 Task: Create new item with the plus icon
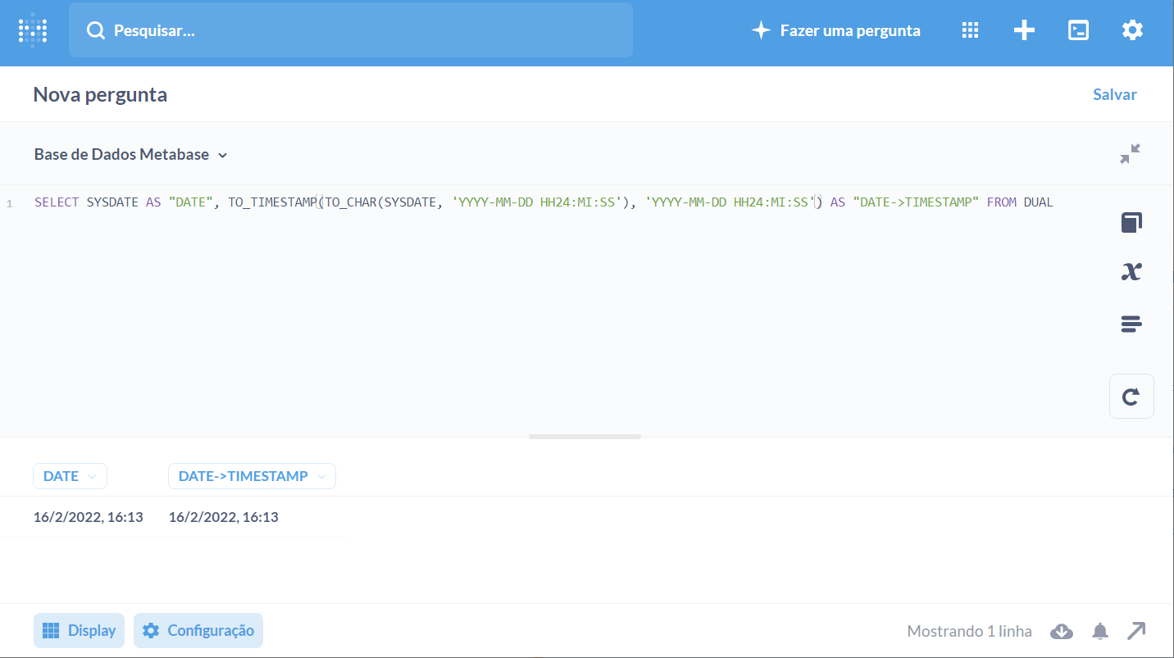pyautogui.click(x=1023, y=29)
